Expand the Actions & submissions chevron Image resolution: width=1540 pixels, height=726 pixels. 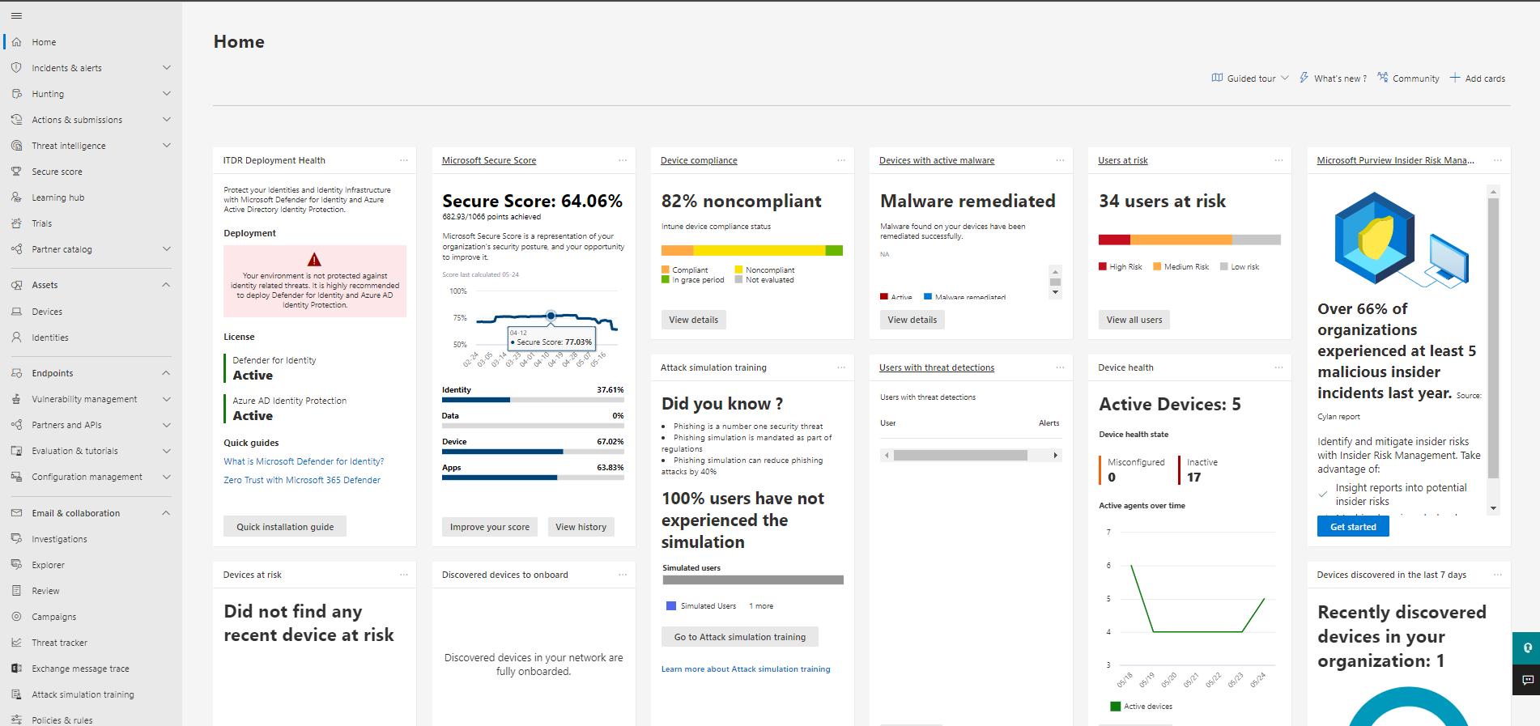[x=167, y=120]
